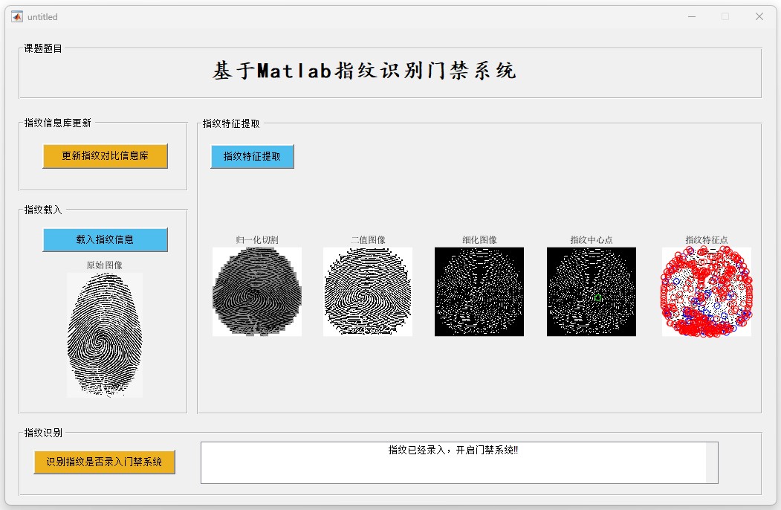Click the 指纹识别 panel label
Viewport: 781px width, 510px height.
pos(43,433)
